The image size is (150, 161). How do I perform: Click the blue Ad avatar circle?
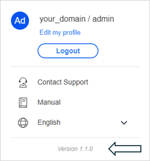20,21
